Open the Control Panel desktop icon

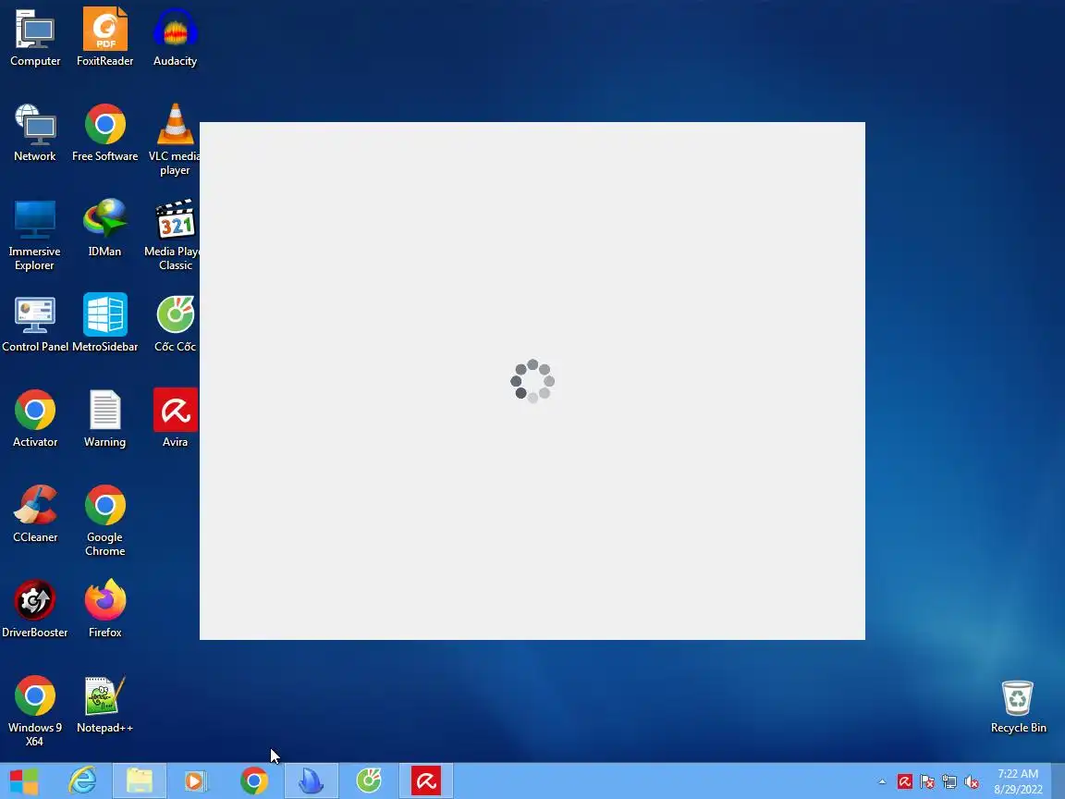35,323
